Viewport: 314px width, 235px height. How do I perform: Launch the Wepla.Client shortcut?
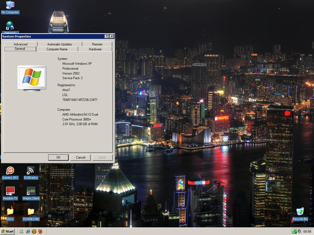tap(31, 191)
